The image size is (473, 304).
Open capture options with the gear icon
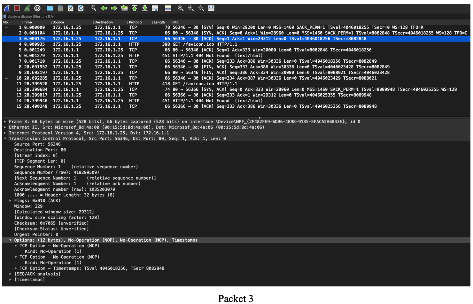[37, 8]
